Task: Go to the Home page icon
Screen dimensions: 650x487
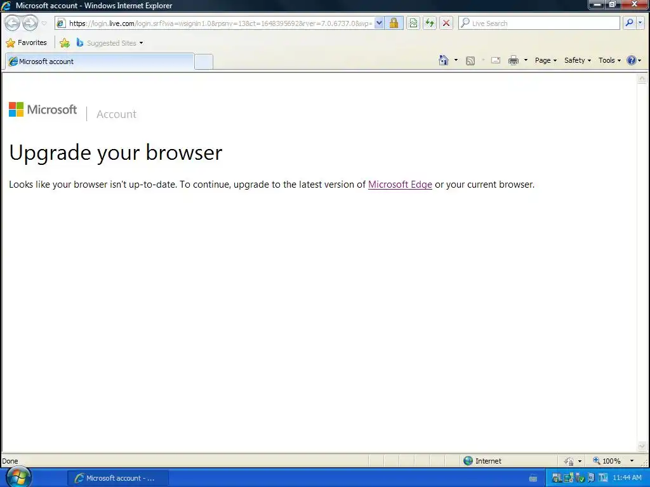Action: 443,60
